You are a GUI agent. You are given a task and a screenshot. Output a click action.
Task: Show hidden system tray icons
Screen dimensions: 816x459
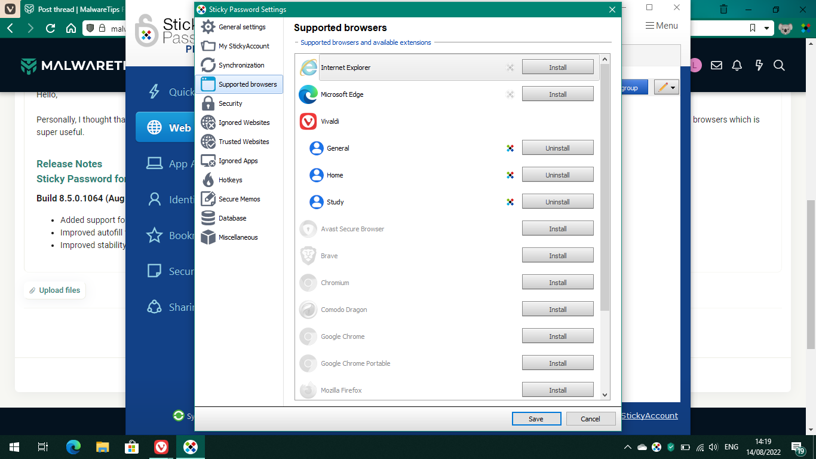pos(627,446)
